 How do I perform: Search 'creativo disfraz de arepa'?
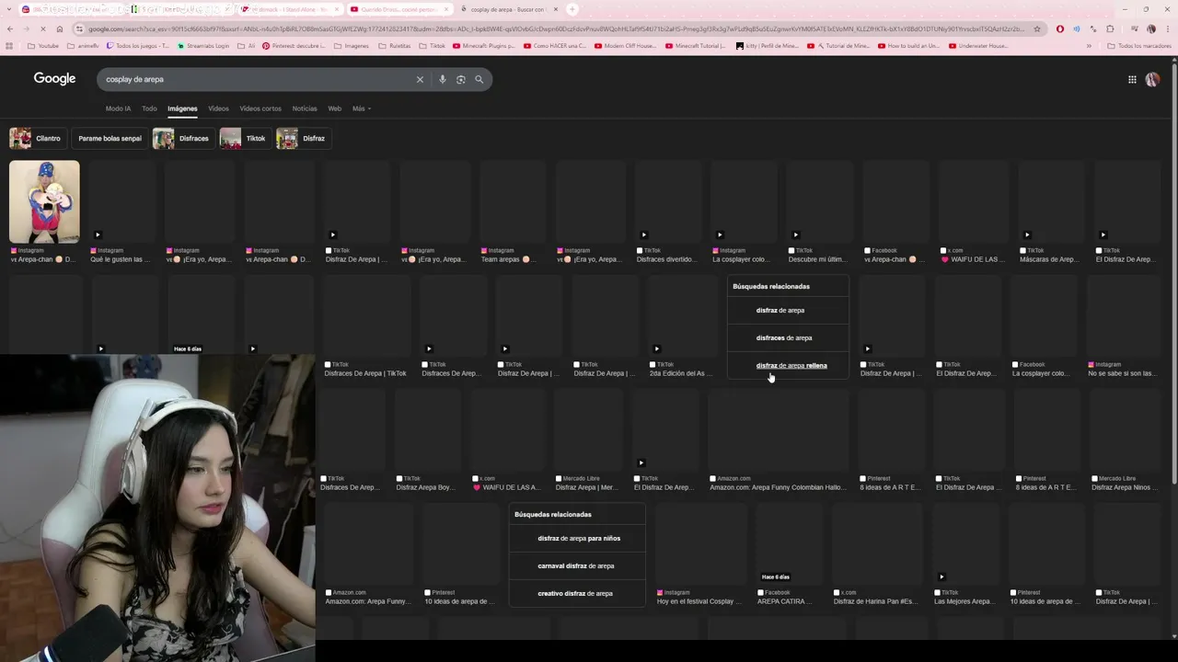click(577, 593)
